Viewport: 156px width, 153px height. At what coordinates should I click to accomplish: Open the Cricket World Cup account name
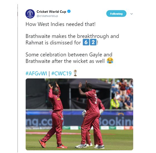click(x=51, y=12)
